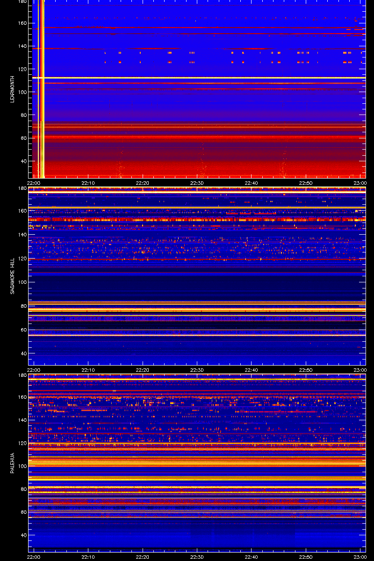Select the 22:00 time label under Learmonth
374x561 pixels.
point(34,183)
